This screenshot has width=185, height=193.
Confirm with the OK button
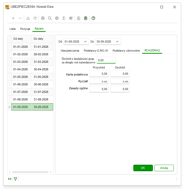pyautogui.click(x=143, y=168)
